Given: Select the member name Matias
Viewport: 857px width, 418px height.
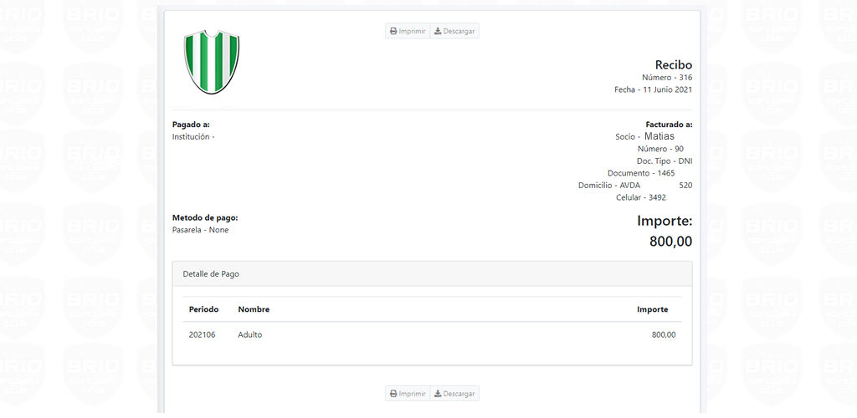Looking at the screenshot, I should [x=659, y=136].
